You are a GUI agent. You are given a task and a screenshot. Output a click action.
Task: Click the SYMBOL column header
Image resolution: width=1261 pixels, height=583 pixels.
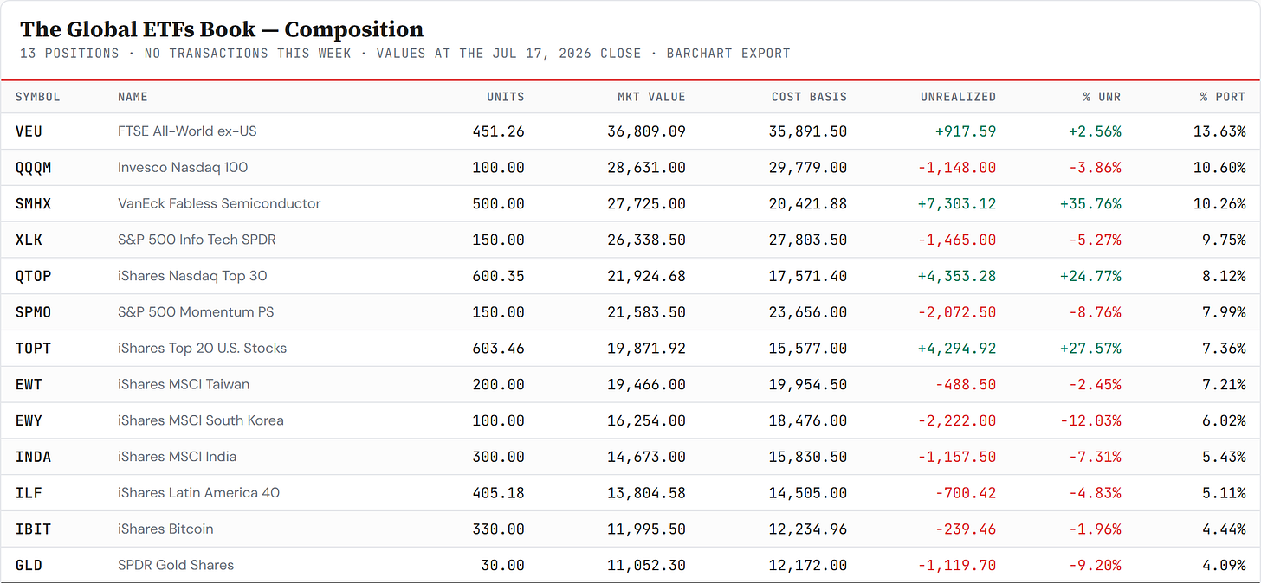38,97
